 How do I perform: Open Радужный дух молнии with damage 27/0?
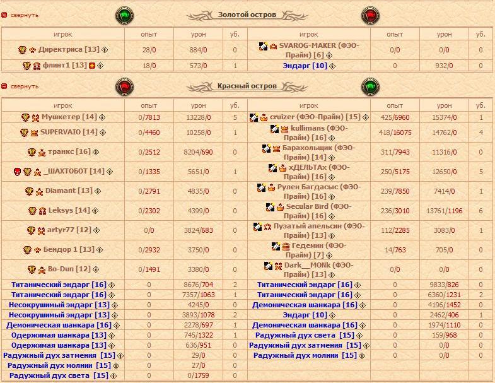(x=59, y=365)
